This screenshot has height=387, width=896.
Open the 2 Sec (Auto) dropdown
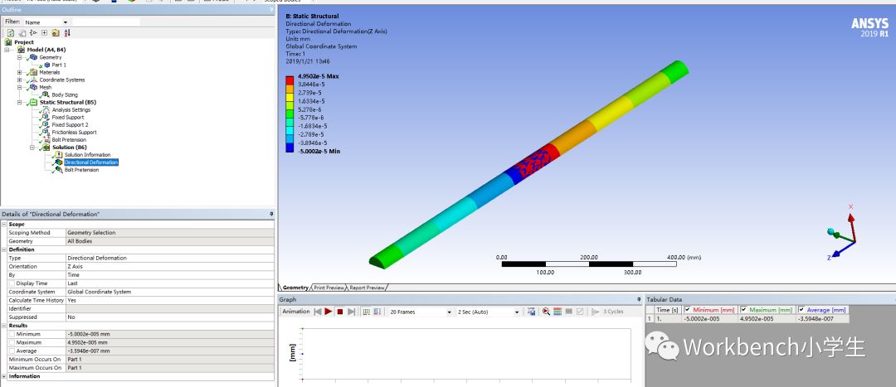[517, 312]
